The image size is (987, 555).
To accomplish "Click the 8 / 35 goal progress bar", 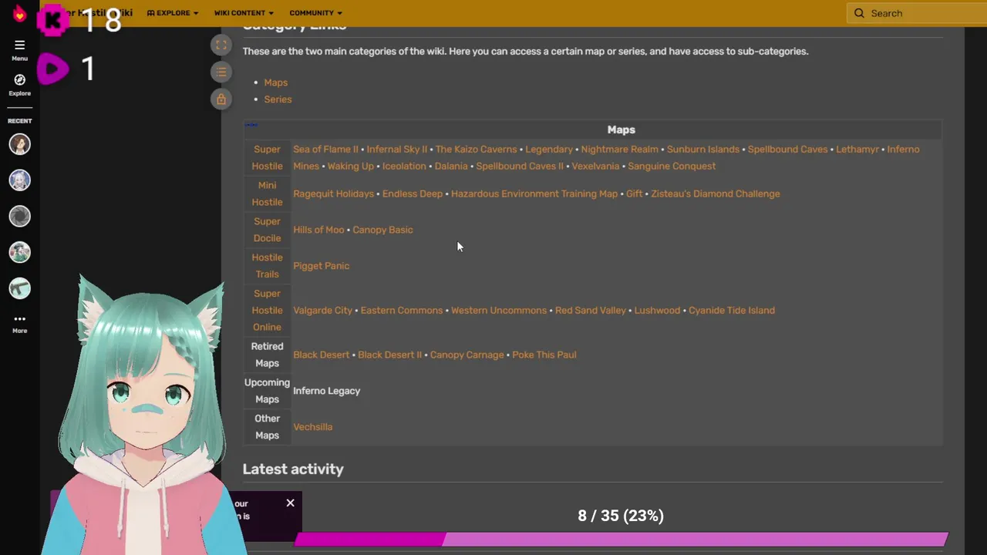I will [621, 539].
